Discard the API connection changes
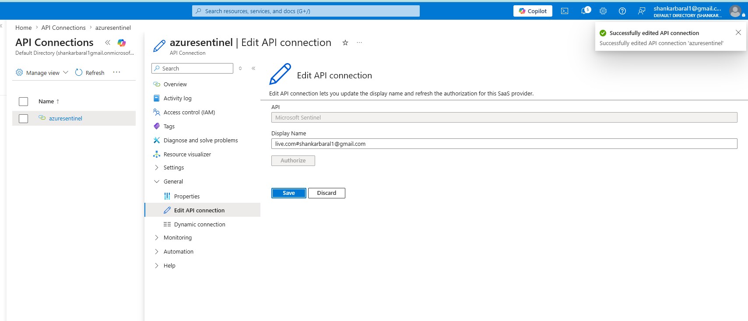The width and height of the screenshot is (748, 321). click(x=327, y=193)
